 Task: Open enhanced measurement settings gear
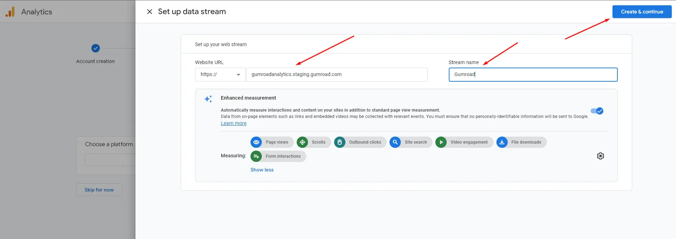pyautogui.click(x=600, y=156)
